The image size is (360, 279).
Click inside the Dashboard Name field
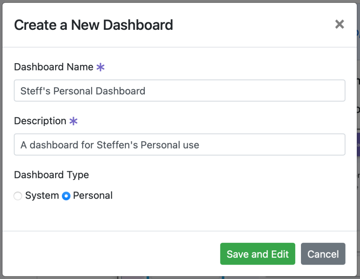click(180, 90)
